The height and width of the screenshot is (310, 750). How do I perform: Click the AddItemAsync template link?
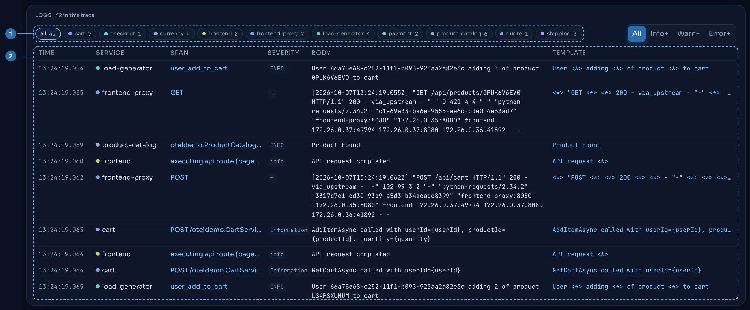click(642, 230)
